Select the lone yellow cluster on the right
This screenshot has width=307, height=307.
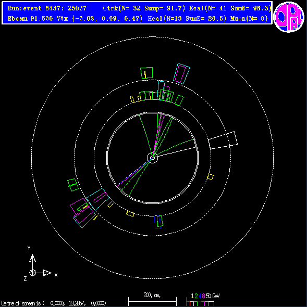[x=210, y=177]
